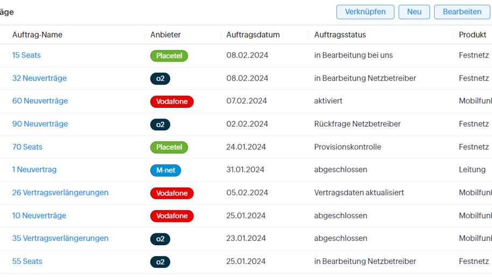Image resolution: width=492 pixels, height=277 pixels.
Task: Click the 1 Neuvertrag link
Action: (x=34, y=170)
